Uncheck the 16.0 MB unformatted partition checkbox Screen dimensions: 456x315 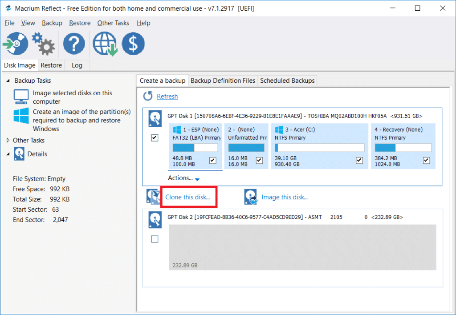tap(260, 160)
